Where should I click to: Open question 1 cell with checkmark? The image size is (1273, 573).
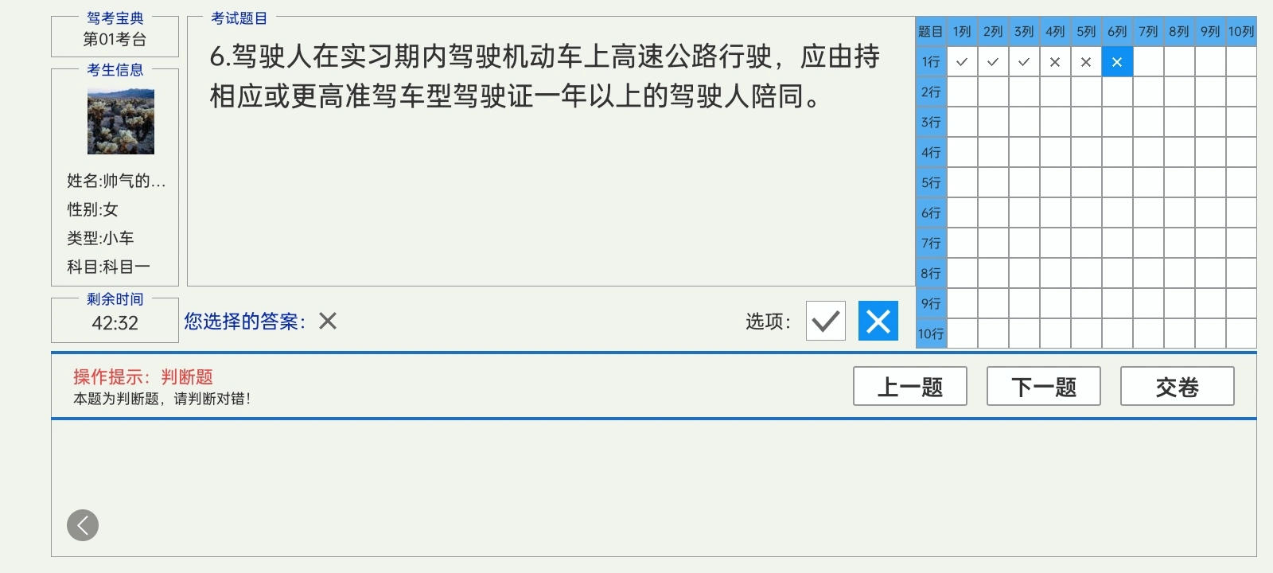pyautogui.click(x=962, y=61)
